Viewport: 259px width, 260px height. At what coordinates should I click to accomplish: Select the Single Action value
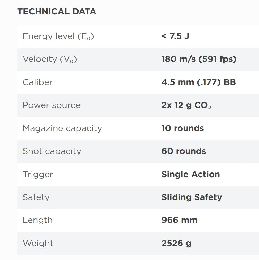coord(190,174)
